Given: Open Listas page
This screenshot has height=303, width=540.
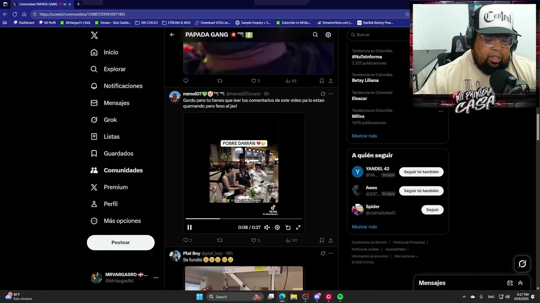Looking at the screenshot, I should click(x=105, y=136).
